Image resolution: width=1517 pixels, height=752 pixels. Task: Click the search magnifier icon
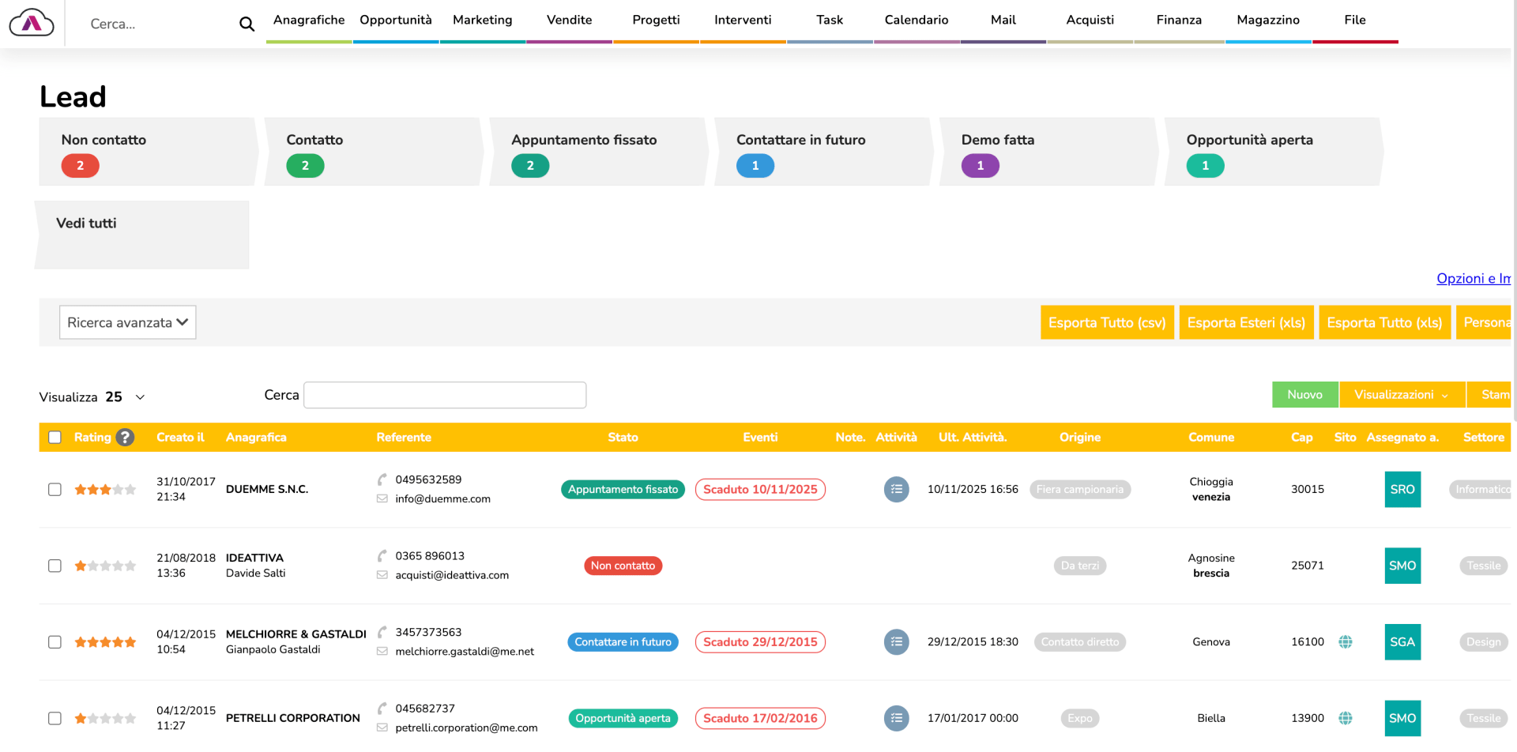[x=247, y=24]
